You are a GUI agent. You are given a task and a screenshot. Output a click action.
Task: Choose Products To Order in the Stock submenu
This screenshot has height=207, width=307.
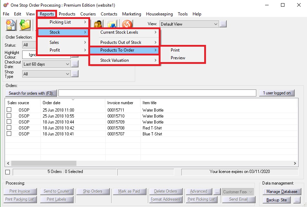(x=124, y=50)
